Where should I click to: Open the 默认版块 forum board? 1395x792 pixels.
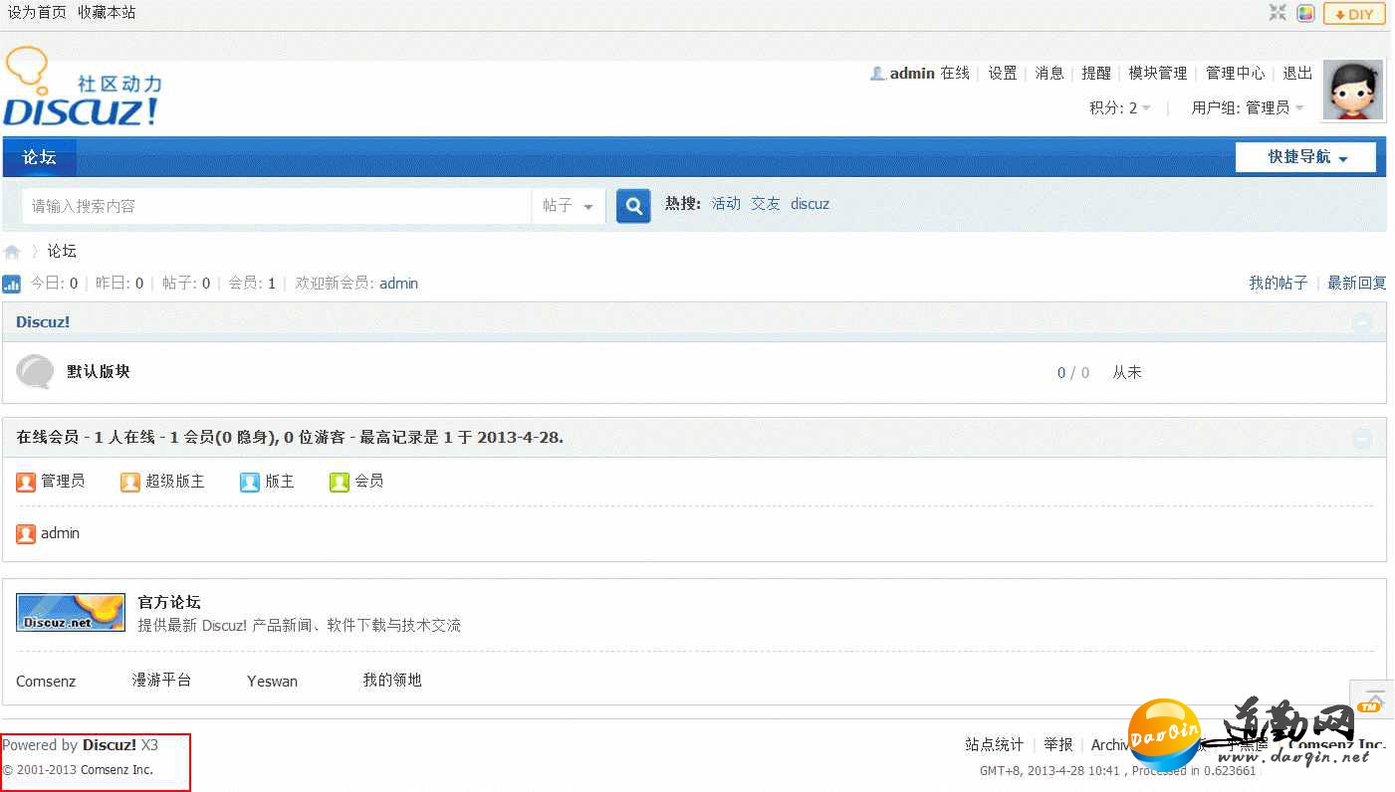coord(99,372)
